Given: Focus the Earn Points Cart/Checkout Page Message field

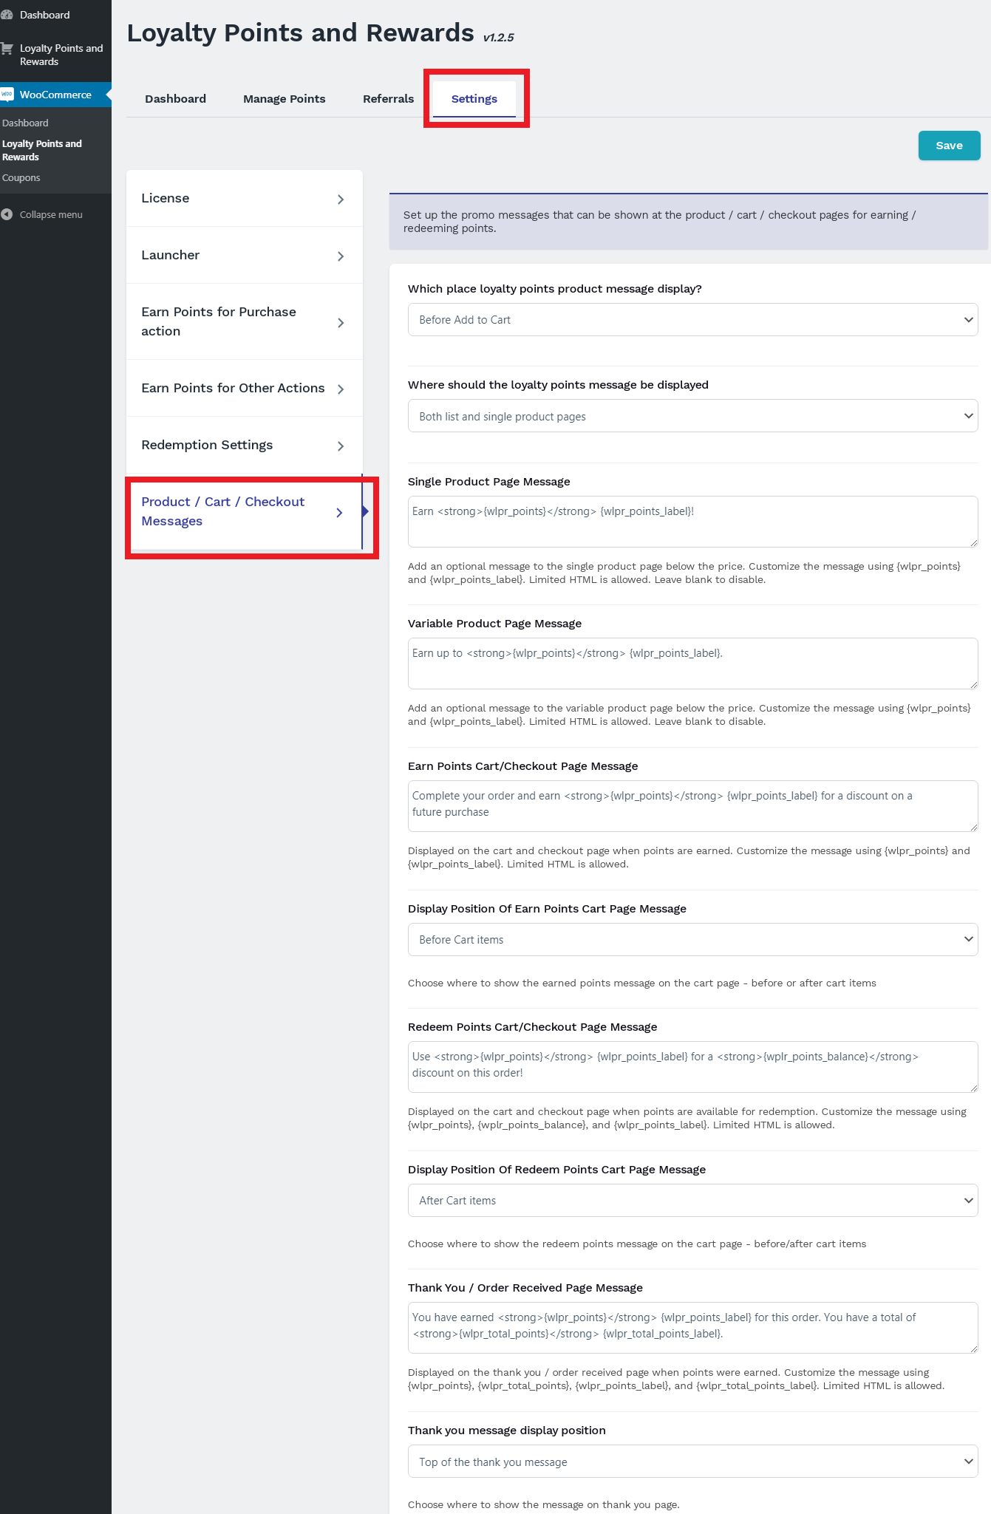Looking at the screenshot, I should [692, 806].
